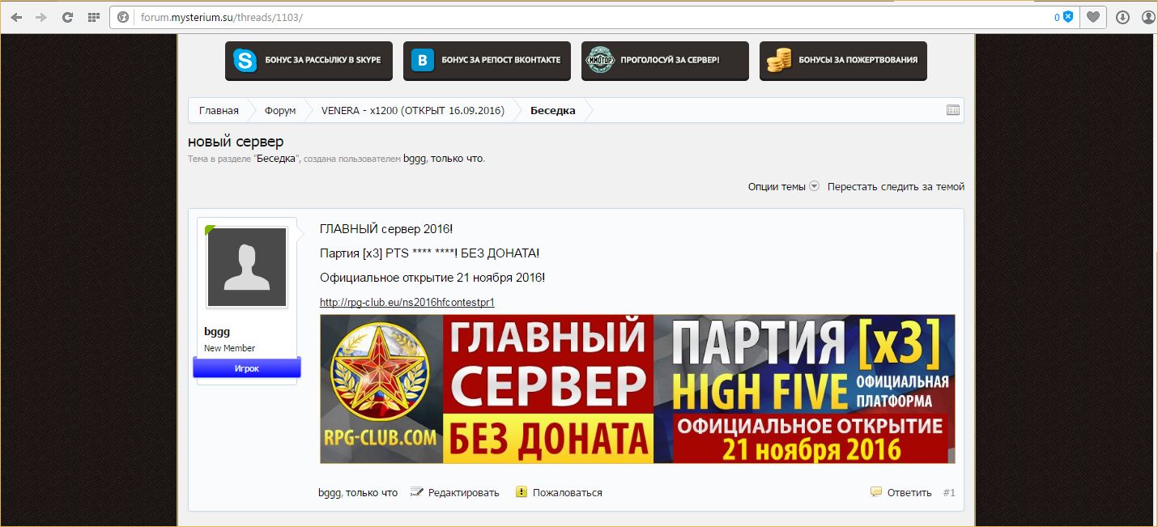Click the speech bubble icon beside Ответить
This screenshot has height=527, width=1158.
pyautogui.click(x=876, y=491)
